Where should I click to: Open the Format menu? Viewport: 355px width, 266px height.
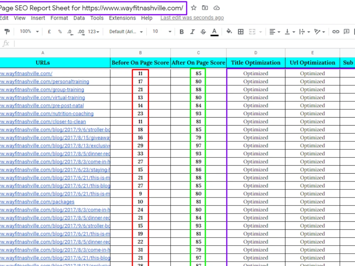(59, 18)
